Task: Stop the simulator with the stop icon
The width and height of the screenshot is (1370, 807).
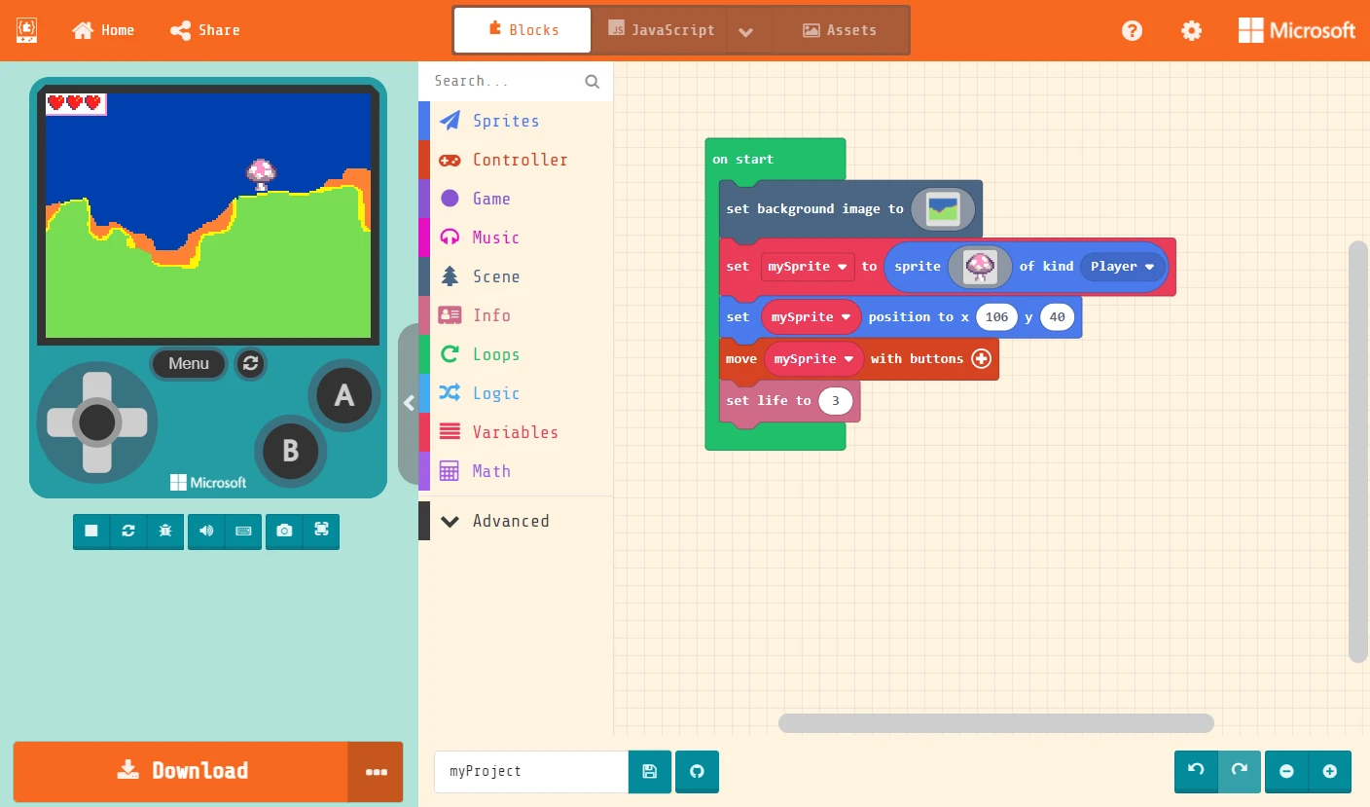Action: [91, 531]
